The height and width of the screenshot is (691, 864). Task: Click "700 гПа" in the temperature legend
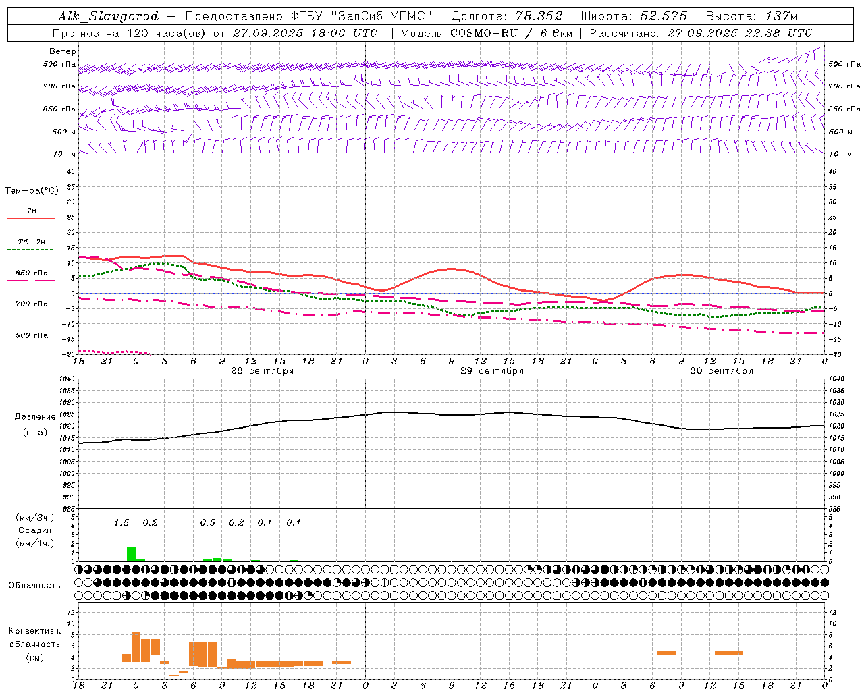tap(32, 304)
